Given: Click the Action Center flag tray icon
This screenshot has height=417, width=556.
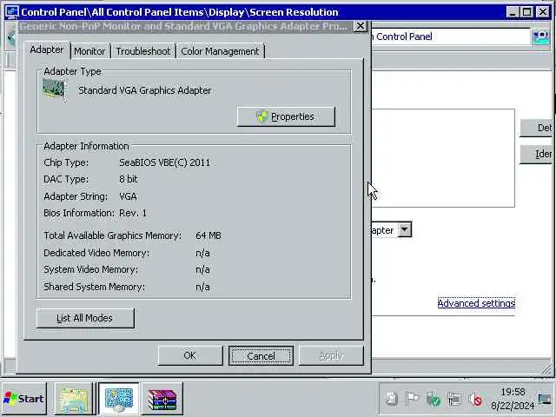Looking at the screenshot, I should 412,400.
